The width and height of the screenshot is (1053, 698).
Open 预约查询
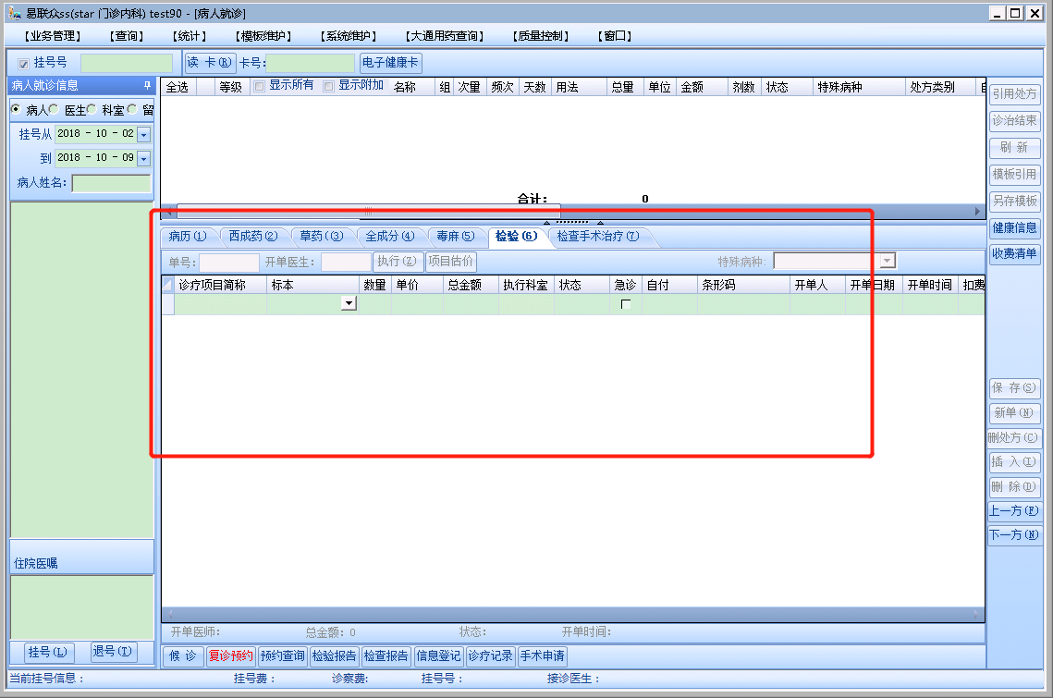tap(283, 656)
